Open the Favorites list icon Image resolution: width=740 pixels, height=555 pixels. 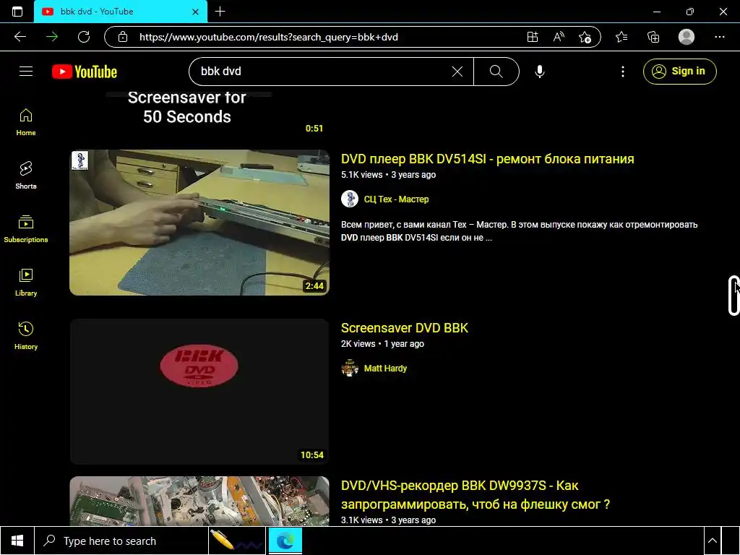click(621, 37)
